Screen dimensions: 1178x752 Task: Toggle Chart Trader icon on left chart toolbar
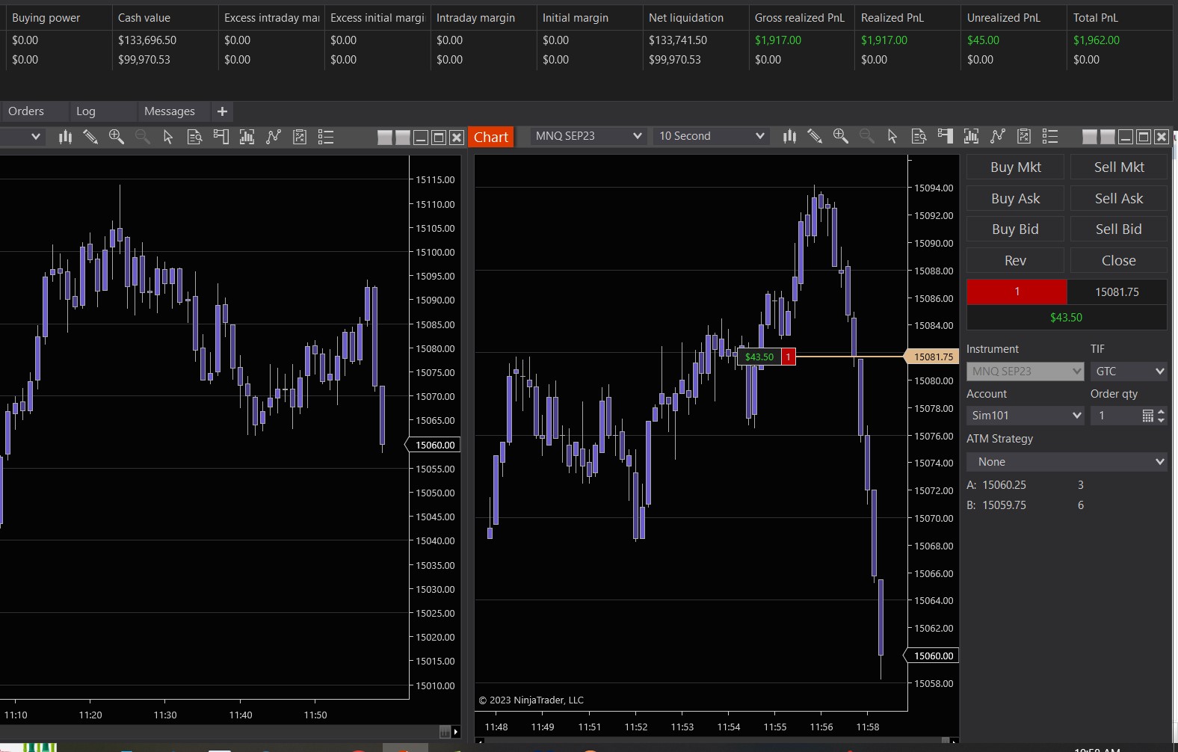point(221,137)
